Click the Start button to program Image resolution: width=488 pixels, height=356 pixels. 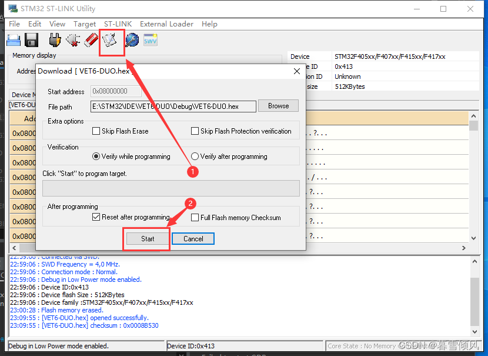[x=148, y=239]
